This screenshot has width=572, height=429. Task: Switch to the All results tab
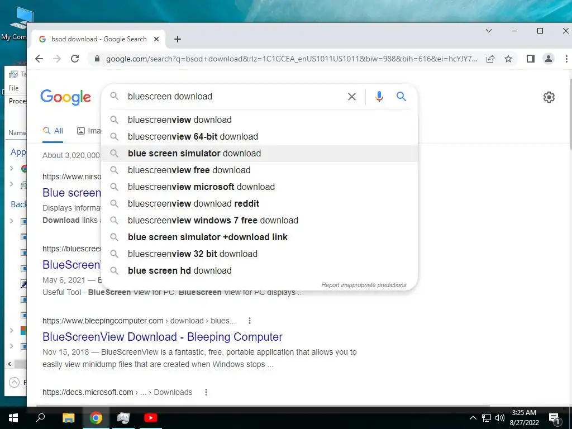[53, 131]
